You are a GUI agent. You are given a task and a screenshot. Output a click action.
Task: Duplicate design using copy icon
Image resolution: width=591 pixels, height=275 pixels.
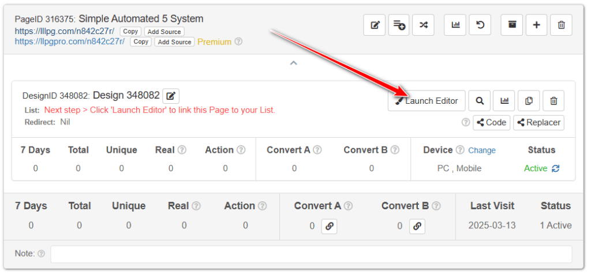pyautogui.click(x=529, y=100)
